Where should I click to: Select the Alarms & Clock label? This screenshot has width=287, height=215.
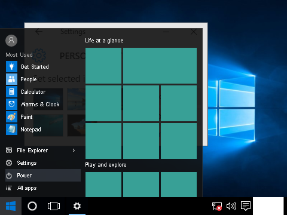40,105
